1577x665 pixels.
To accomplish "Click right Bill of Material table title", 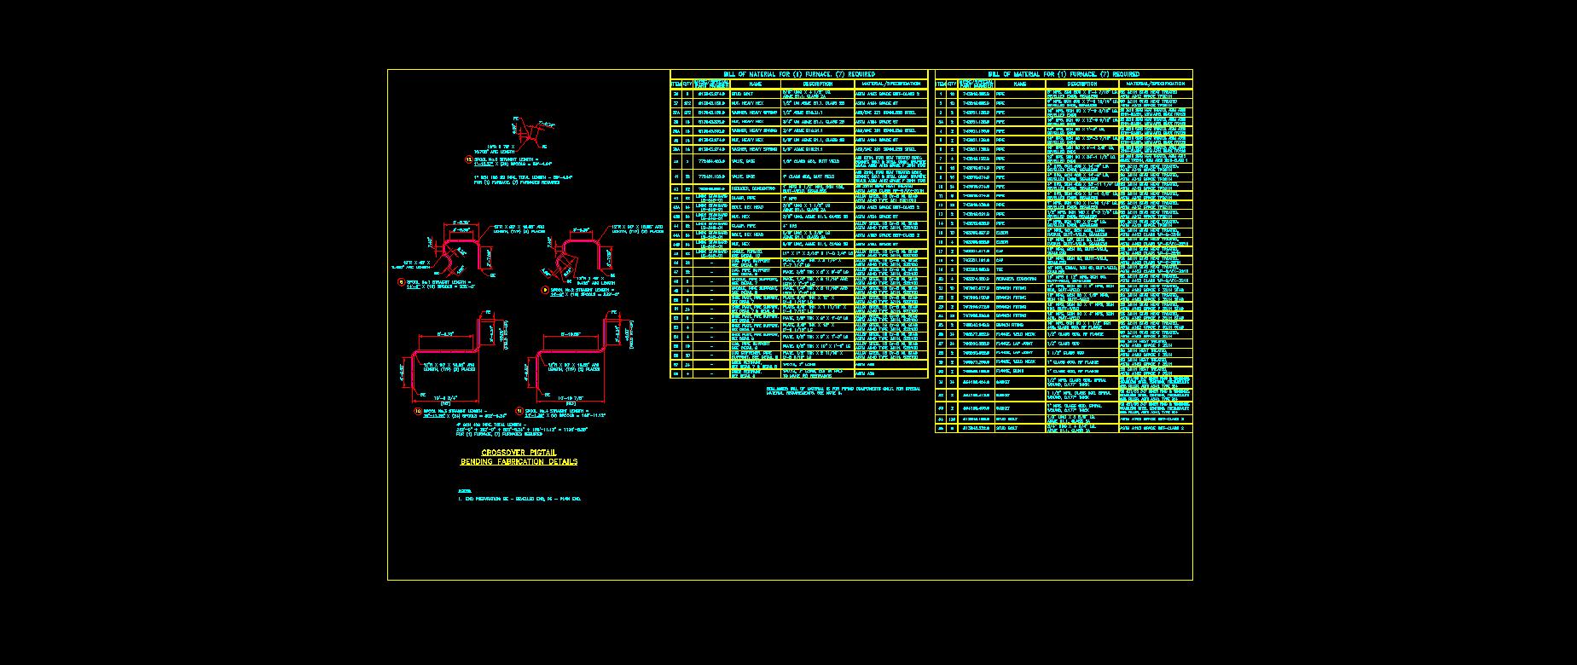I will (x=1063, y=74).
